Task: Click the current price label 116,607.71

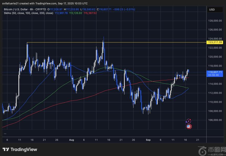Action: 215,72
